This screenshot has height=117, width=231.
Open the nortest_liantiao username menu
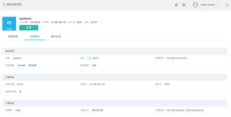tap(207, 5)
